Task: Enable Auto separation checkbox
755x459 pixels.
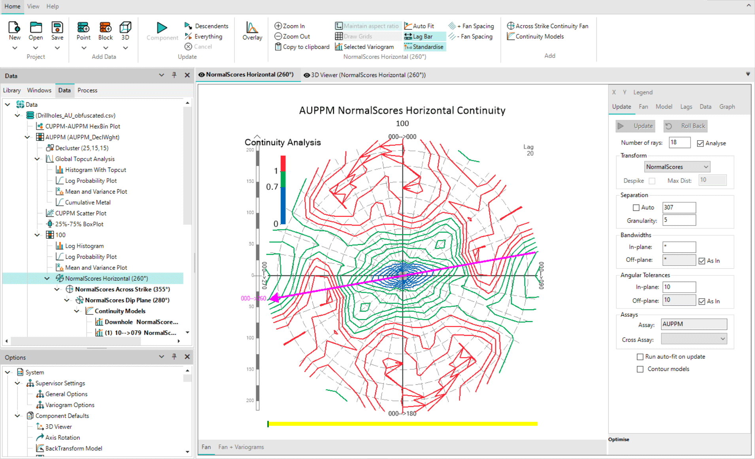Action: click(636, 207)
